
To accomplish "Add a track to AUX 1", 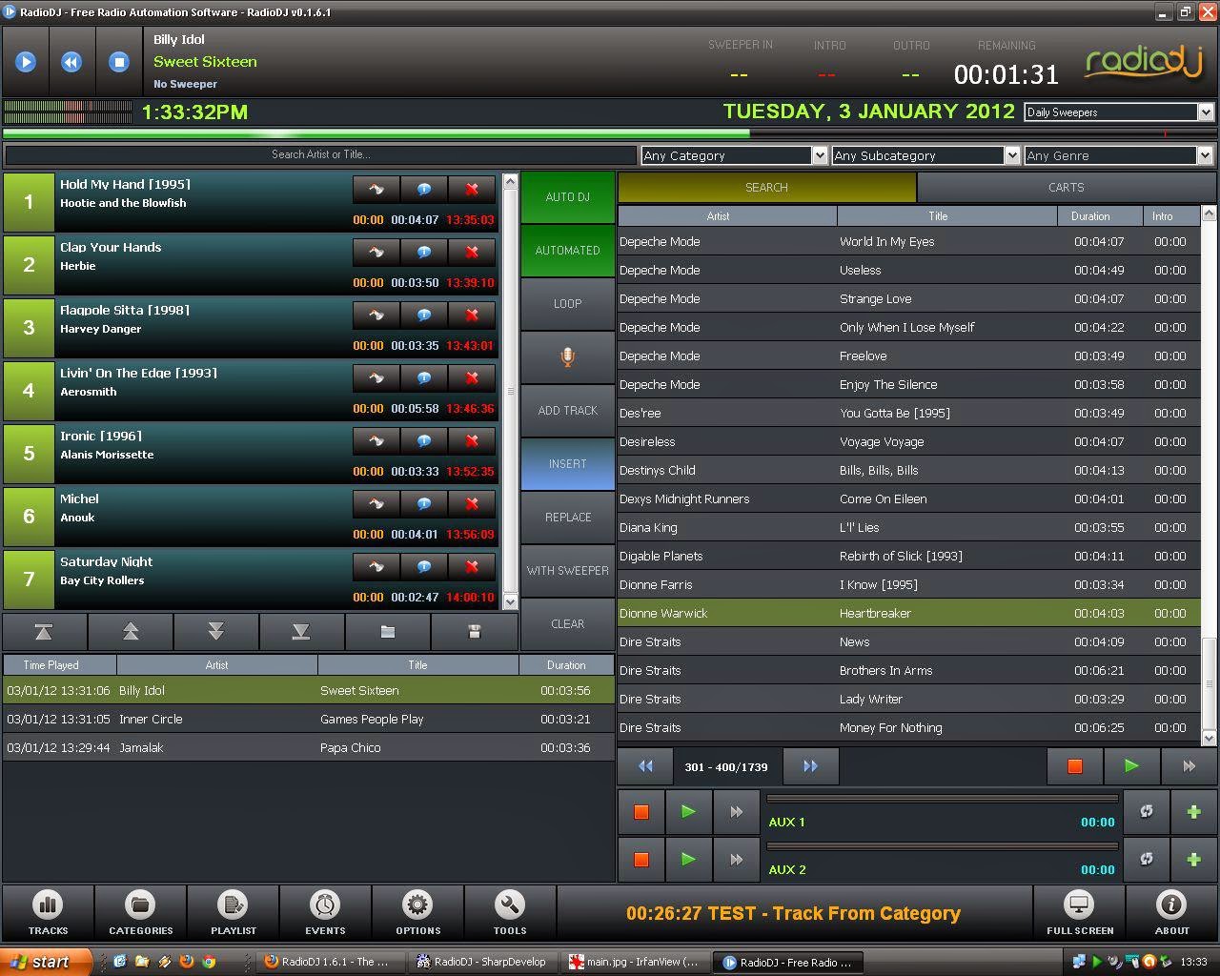I will tap(1193, 812).
